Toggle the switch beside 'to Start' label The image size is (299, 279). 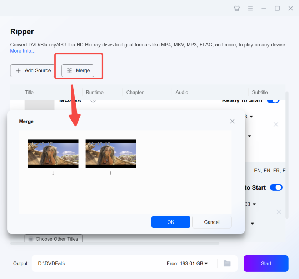tap(276, 187)
